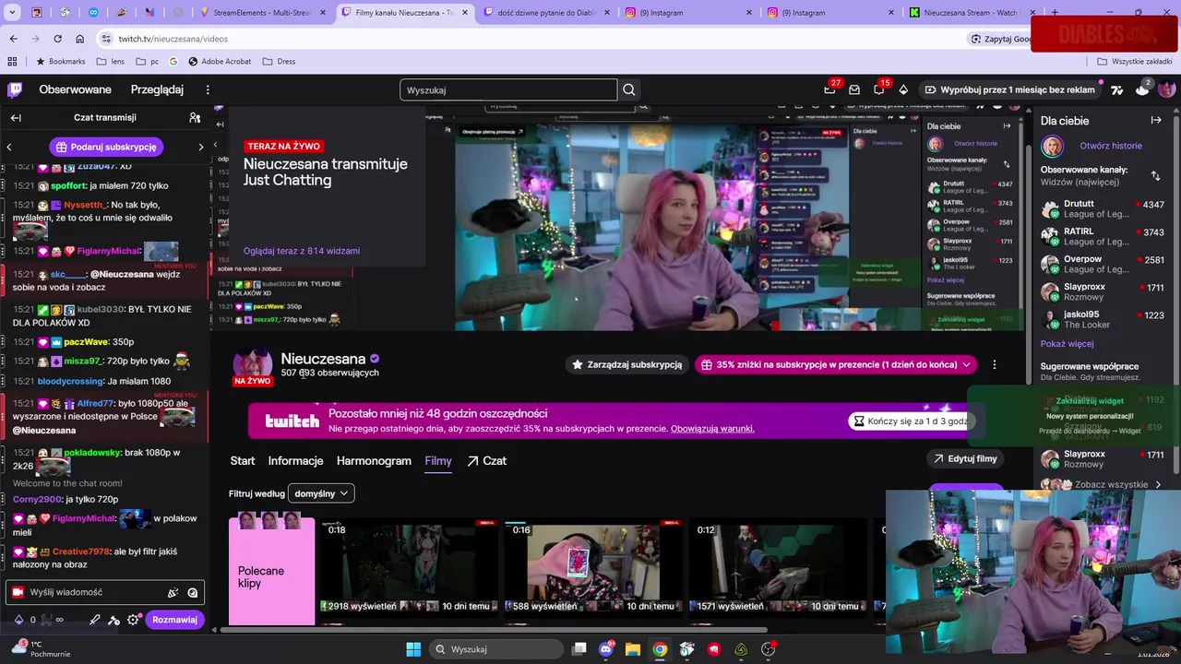Click the celebration party icon in chat input

pos(173,592)
